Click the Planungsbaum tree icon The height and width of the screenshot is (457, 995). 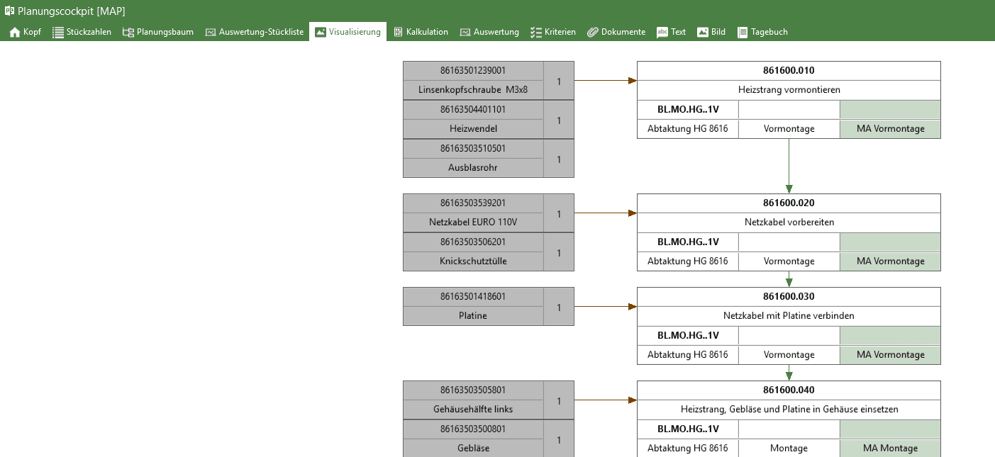tap(128, 32)
